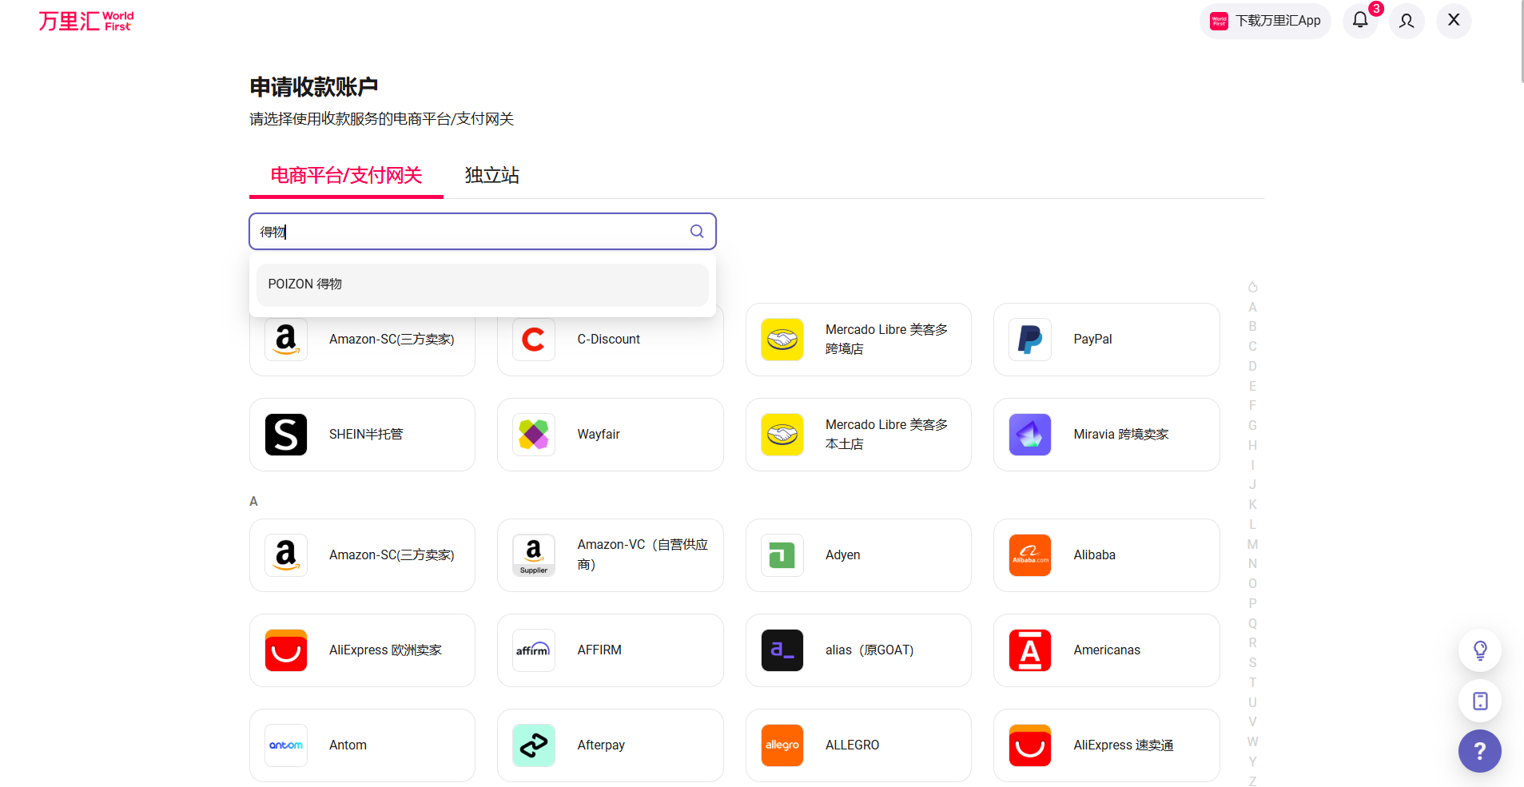Open the user account profile icon
1524x787 pixels.
[1407, 21]
